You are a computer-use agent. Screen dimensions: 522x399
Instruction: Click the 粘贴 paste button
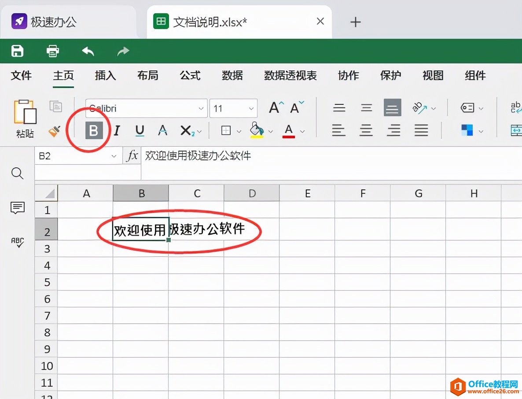click(25, 119)
